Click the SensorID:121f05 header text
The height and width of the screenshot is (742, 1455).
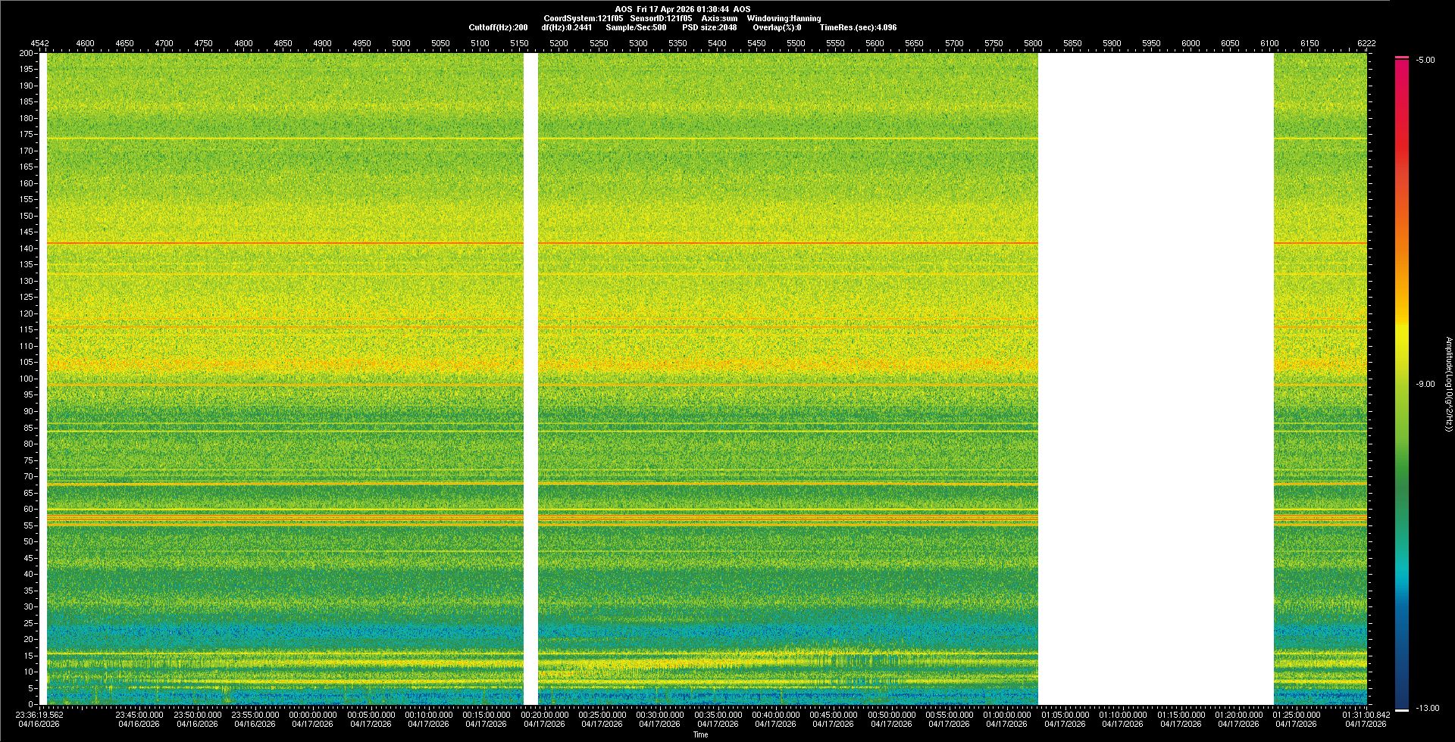tap(661, 18)
